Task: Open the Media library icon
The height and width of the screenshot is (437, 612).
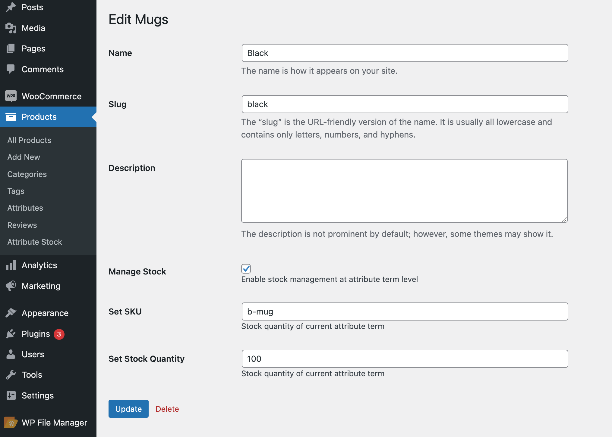Action: click(x=11, y=28)
